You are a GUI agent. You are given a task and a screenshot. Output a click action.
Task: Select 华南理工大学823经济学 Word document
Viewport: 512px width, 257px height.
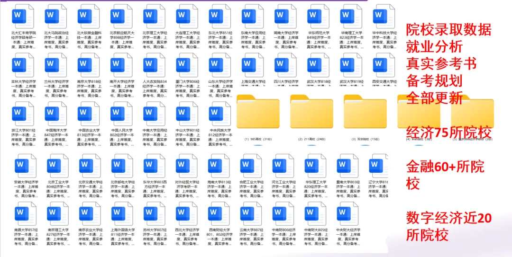pyautogui.click(x=351, y=16)
